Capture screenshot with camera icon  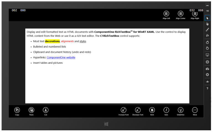pyautogui.click(x=207, y=69)
